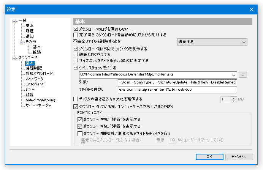Select the 一般 root tree label

point(22,20)
